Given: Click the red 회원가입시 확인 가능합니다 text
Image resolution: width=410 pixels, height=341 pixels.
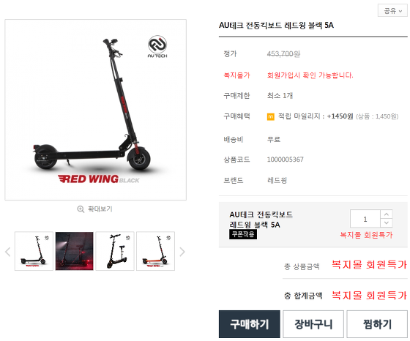Looking at the screenshot, I should pyautogui.click(x=310, y=75).
